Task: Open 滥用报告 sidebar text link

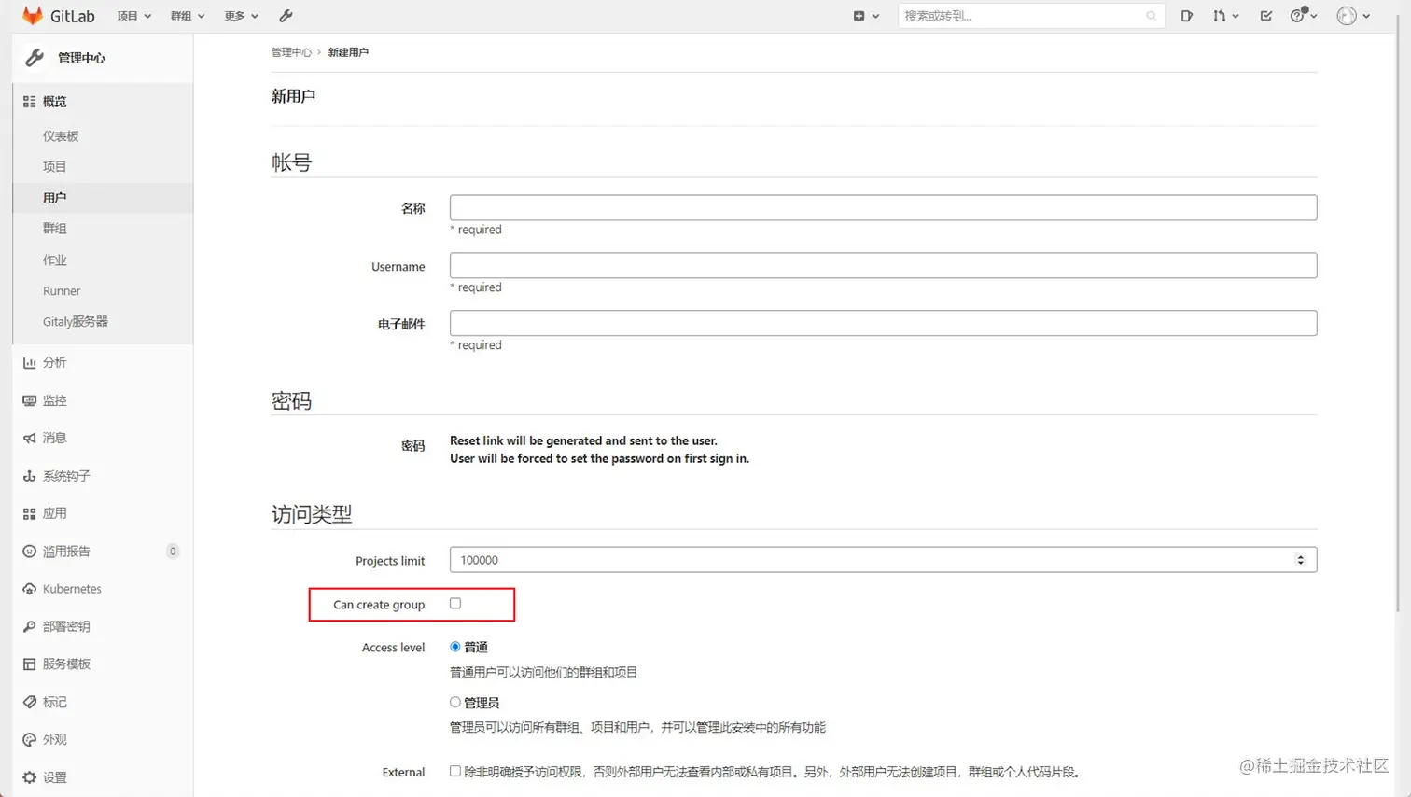Action: click(66, 552)
